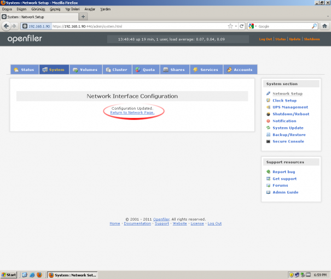
Task: Open Backup/Restore link
Action: coord(289,135)
